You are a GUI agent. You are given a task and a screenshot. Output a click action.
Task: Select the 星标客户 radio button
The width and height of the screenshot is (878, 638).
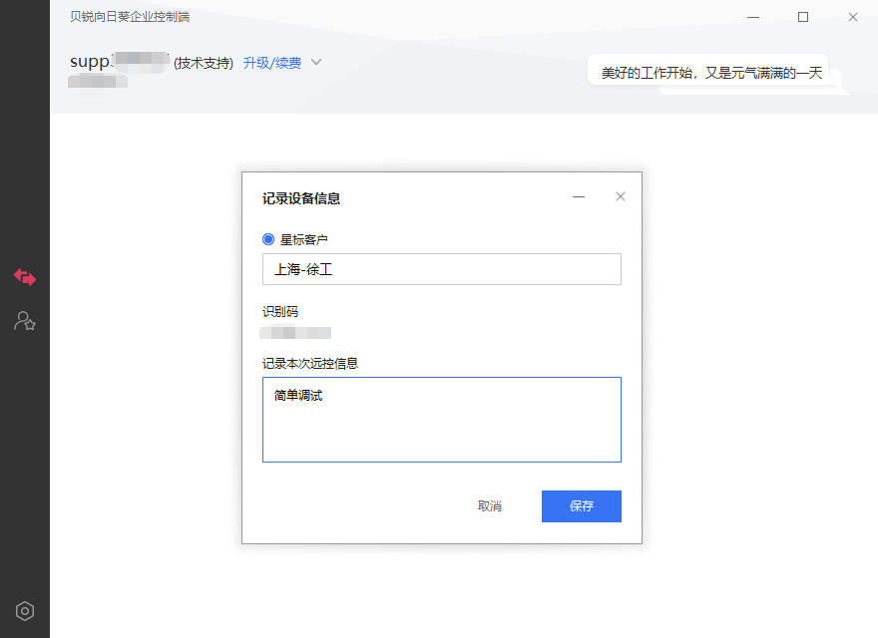(268, 239)
